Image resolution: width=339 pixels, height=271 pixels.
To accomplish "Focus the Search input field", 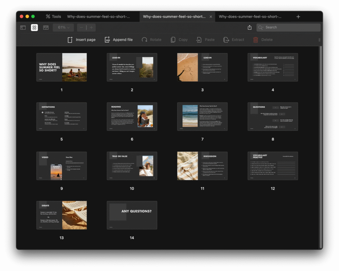I will (x=291, y=27).
